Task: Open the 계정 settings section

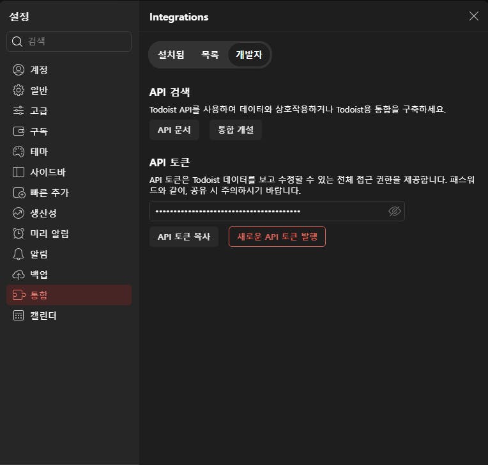Action: (69, 70)
